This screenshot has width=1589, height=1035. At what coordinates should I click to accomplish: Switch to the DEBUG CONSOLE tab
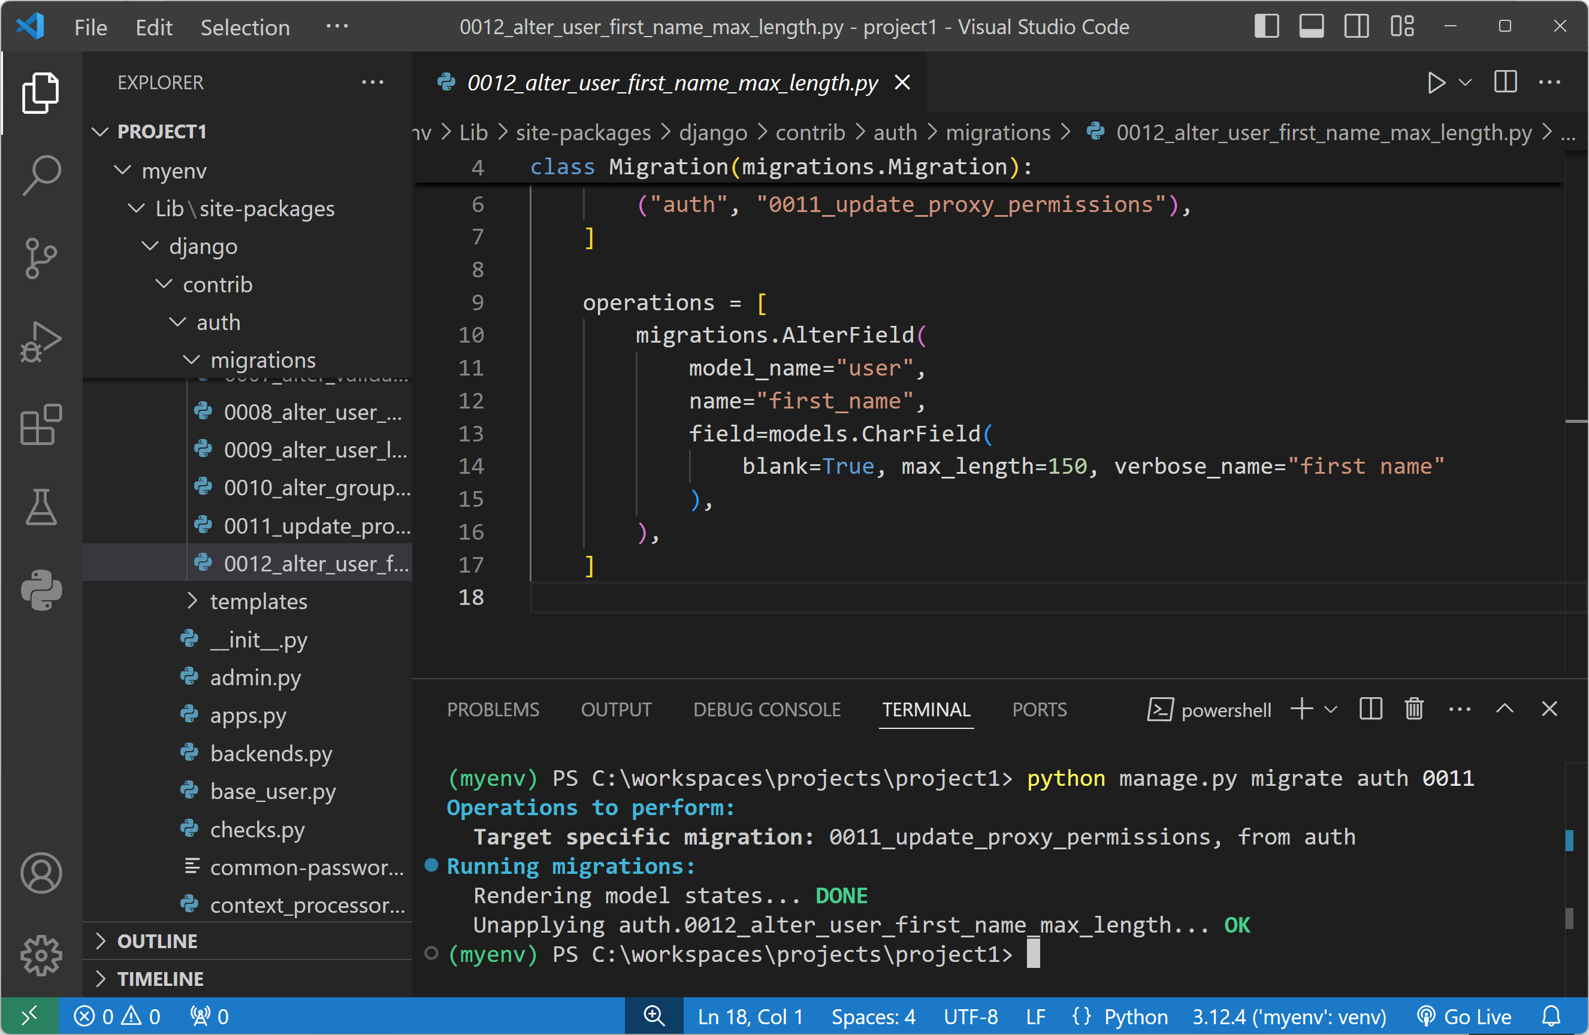click(766, 709)
